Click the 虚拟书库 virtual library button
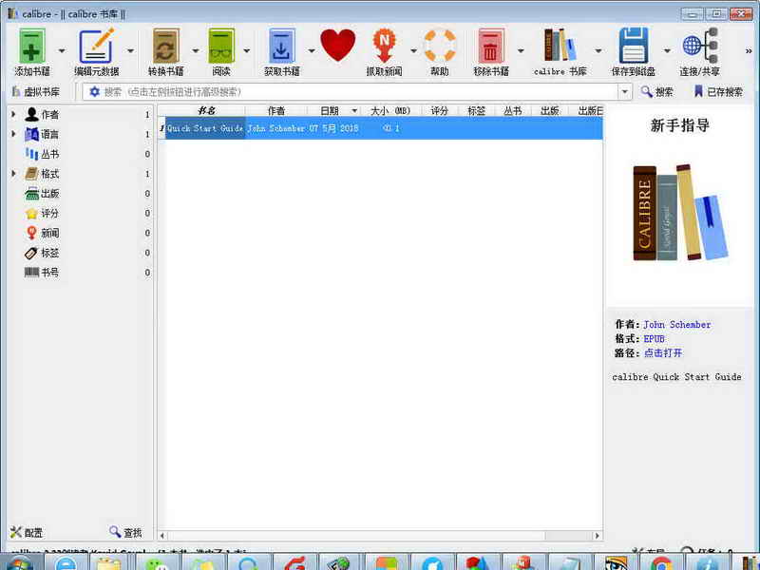The width and height of the screenshot is (760, 570). 36,91
